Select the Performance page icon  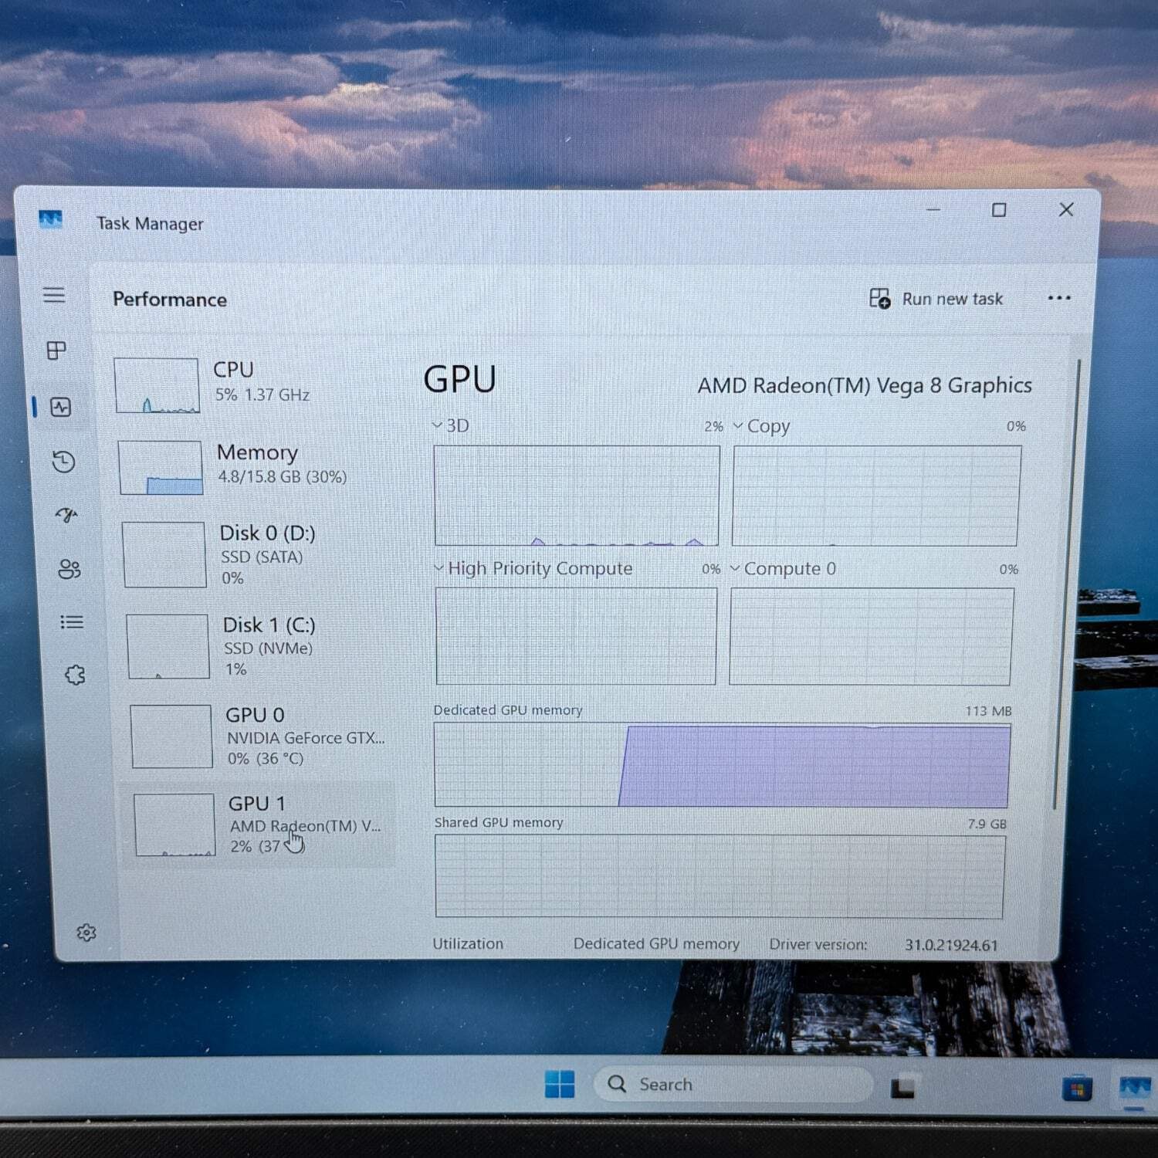coord(61,407)
